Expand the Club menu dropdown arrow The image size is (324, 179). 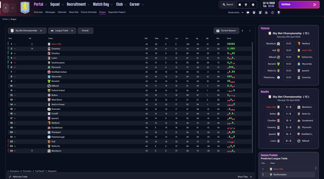[x=126, y=5]
